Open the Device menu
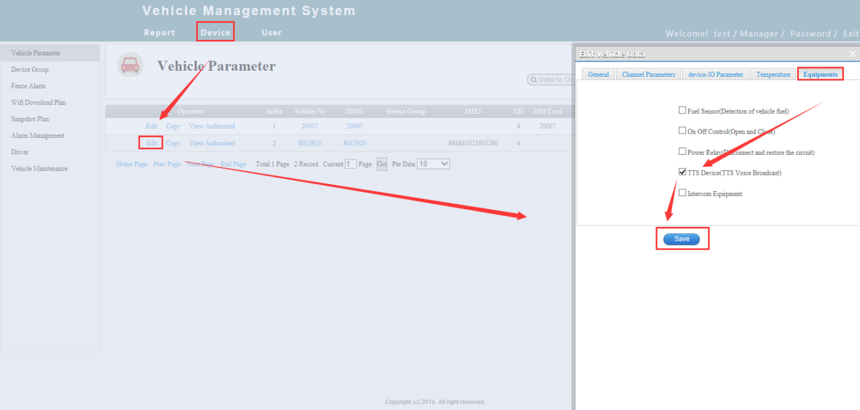 point(215,33)
